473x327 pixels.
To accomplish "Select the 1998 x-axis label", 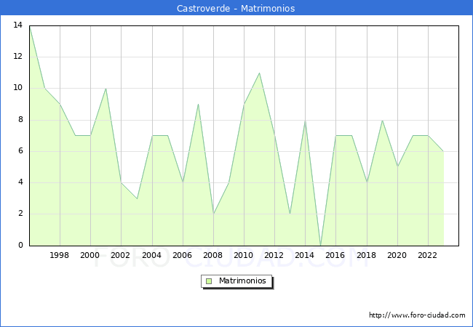I will tap(60, 255).
